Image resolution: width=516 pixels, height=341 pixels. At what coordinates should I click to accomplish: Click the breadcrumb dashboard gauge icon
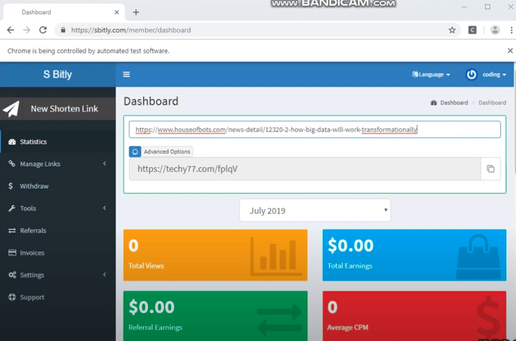coord(433,102)
